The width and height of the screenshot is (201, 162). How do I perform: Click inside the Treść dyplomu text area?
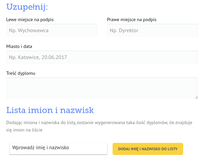(x=102, y=88)
